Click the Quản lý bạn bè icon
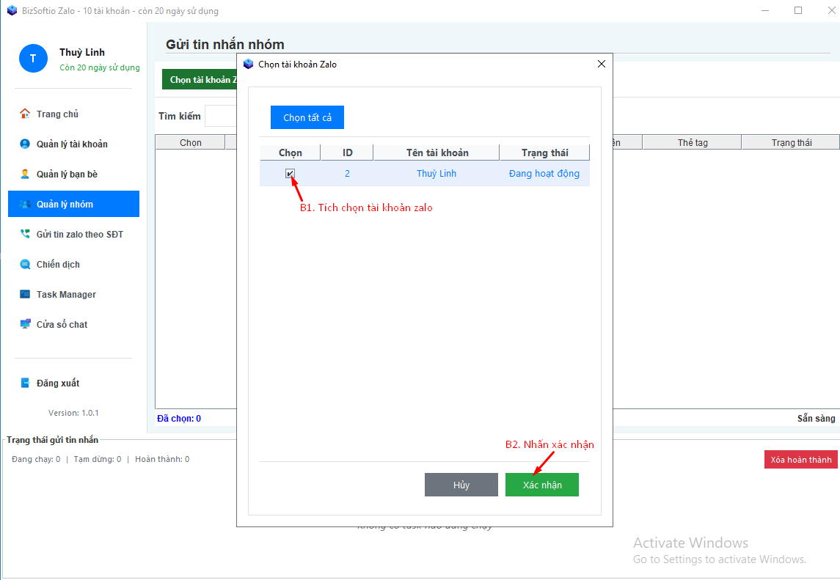The image size is (840, 580). [x=25, y=174]
